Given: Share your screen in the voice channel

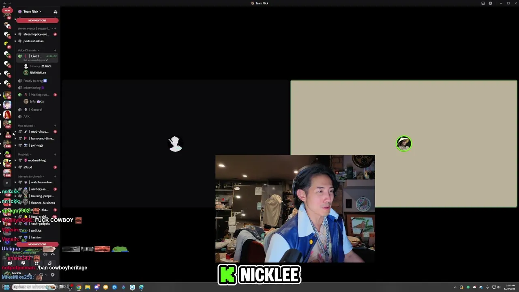Looking at the screenshot, I should tap(23, 263).
